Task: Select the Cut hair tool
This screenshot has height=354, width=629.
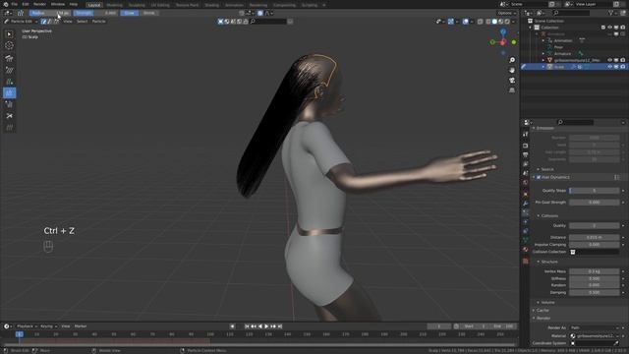Action: pyautogui.click(x=9, y=116)
